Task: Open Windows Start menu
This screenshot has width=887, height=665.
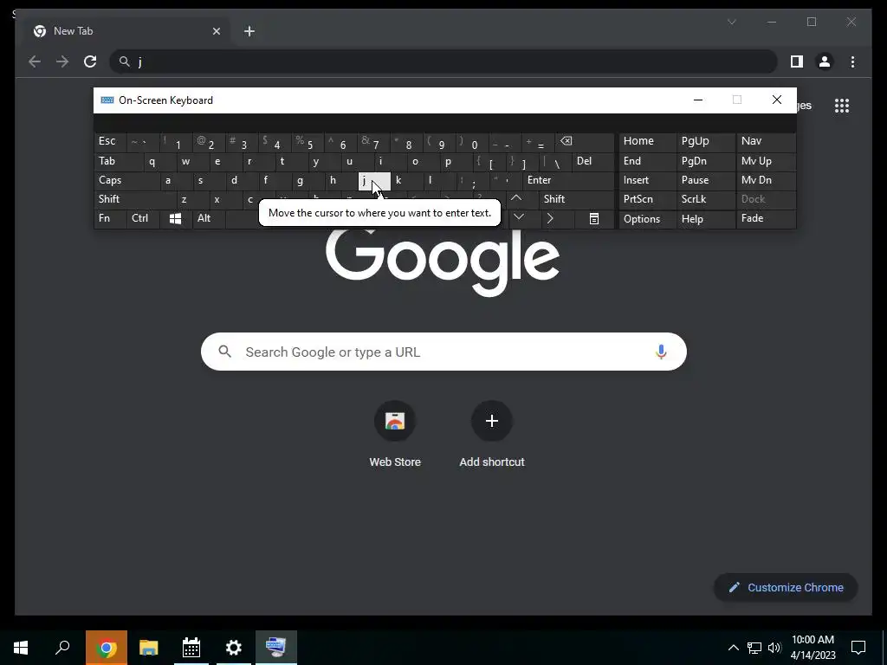Action: tap(21, 648)
